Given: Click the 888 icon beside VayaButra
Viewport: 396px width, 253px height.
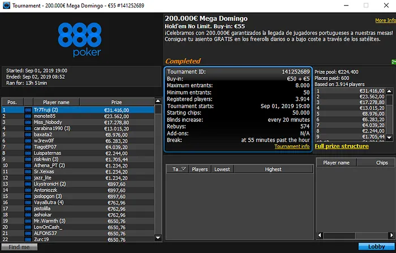Looking at the screenshot, I should point(28,203).
